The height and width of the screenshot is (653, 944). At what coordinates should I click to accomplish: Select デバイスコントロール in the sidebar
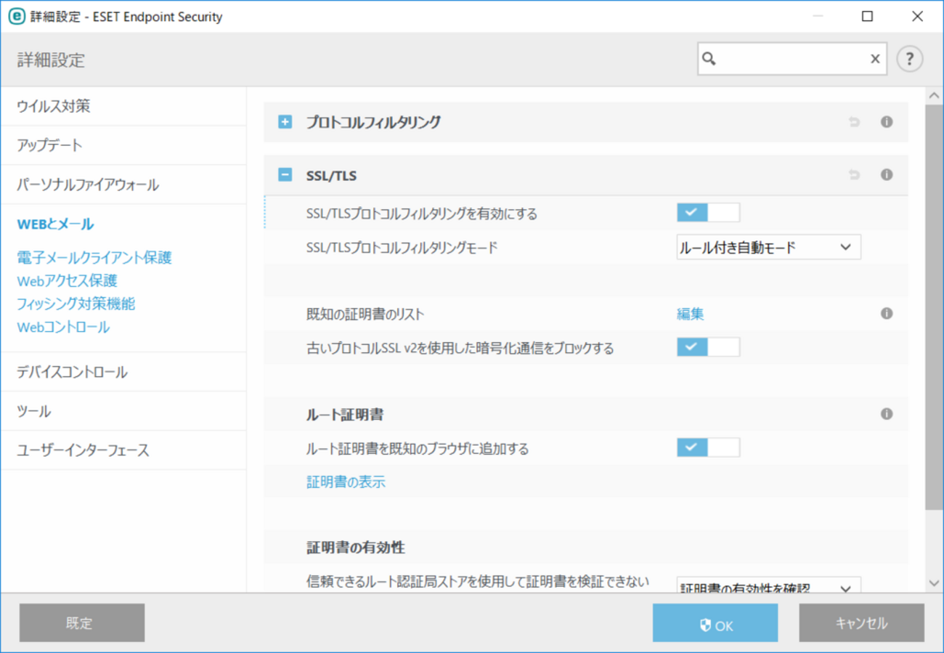[x=123, y=373]
